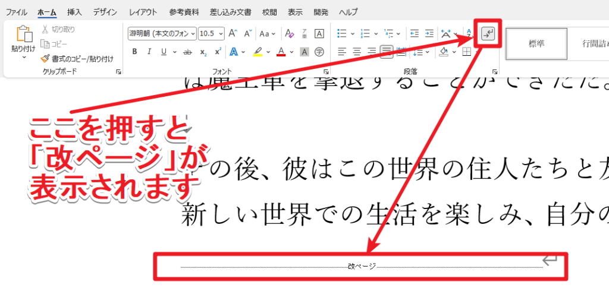The image size is (609, 291).
Task: Switch to the 開発 tab
Action: click(321, 12)
